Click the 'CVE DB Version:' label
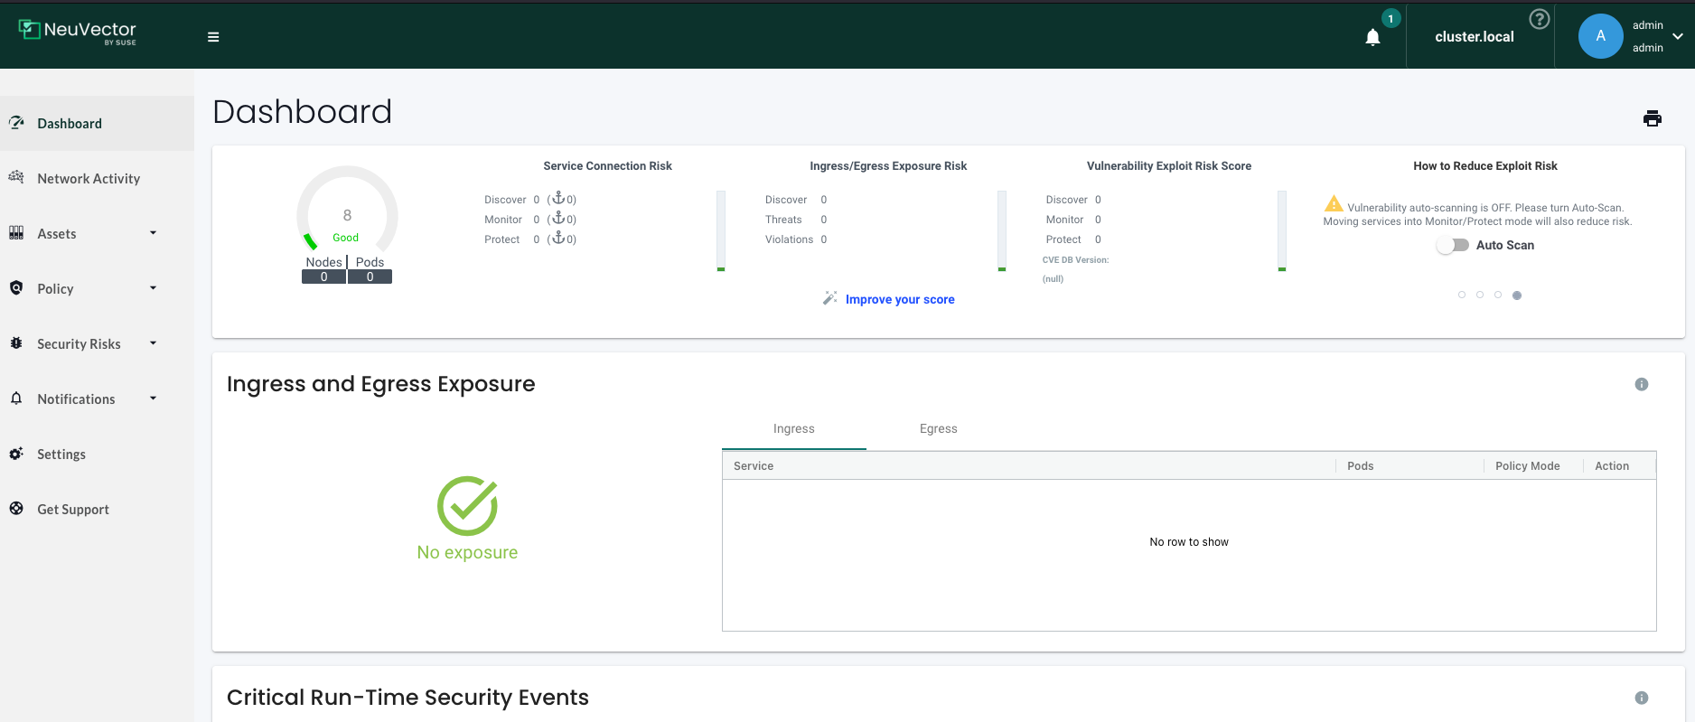The image size is (1695, 722). (x=1075, y=260)
